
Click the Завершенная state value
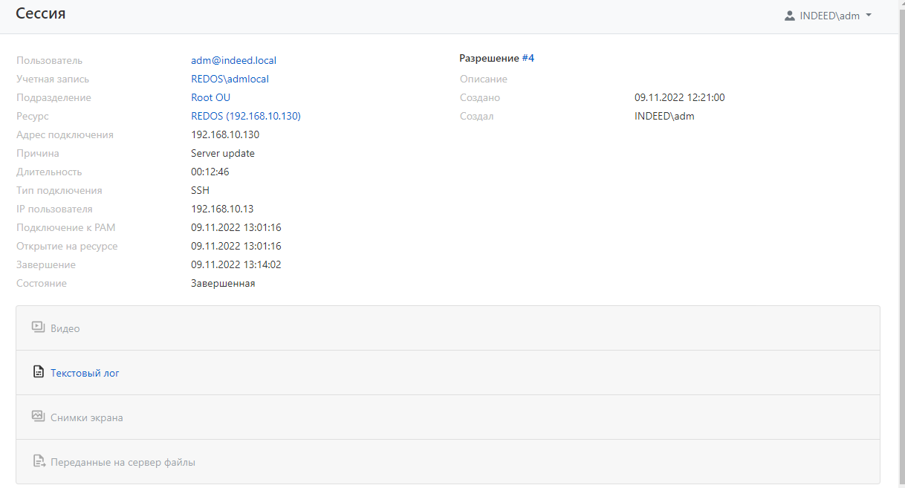[x=223, y=283]
